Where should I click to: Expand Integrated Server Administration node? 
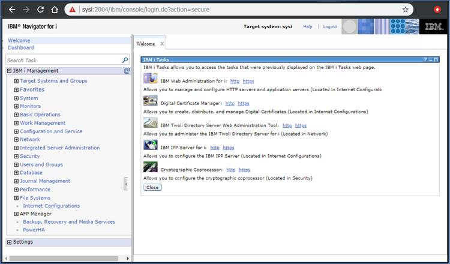pyautogui.click(x=16, y=148)
